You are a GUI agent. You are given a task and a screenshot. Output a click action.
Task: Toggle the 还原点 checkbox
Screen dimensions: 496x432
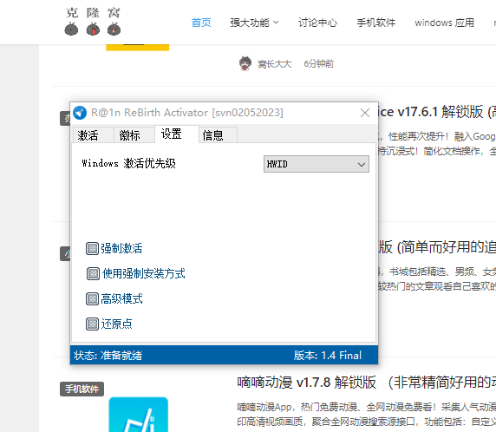(x=92, y=324)
